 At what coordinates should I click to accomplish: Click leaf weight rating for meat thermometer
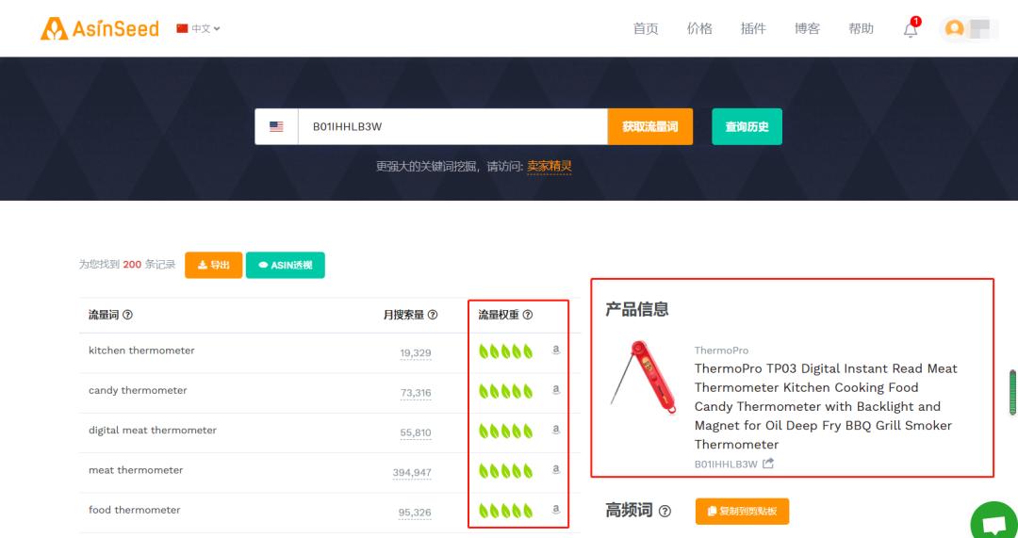click(506, 471)
